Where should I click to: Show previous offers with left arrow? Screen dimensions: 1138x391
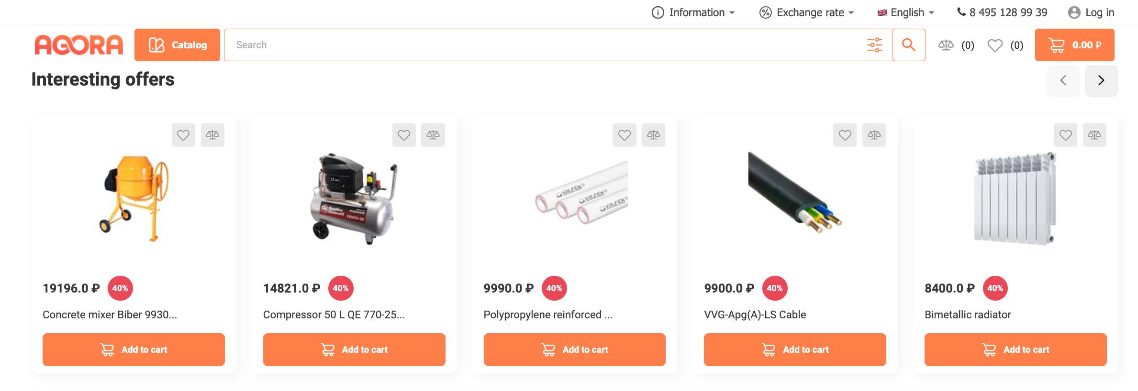1063,80
